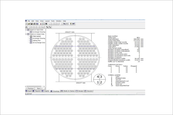Viewport: 173px width, 115px height.
Task: Select Based on Output Data tree item
Action: [x=37, y=34]
